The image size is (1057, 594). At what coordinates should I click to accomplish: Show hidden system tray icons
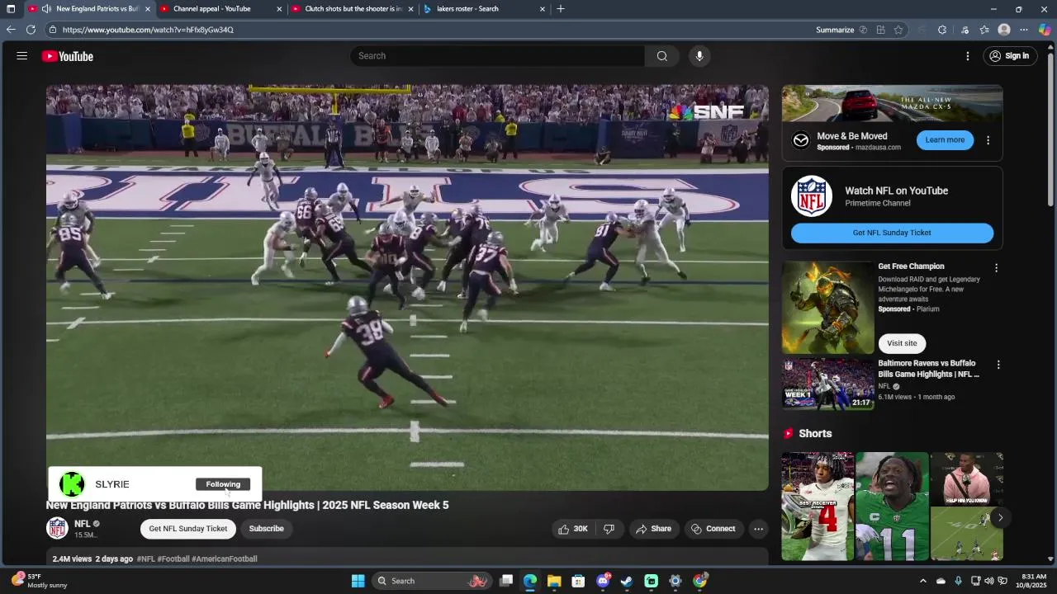point(923,581)
